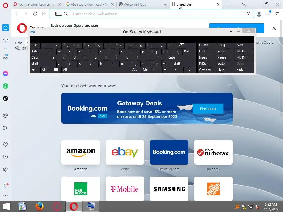Click the taskbar clock showing 5:22 AM
The height and width of the screenshot is (212, 283).
click(x=271, y=206)
